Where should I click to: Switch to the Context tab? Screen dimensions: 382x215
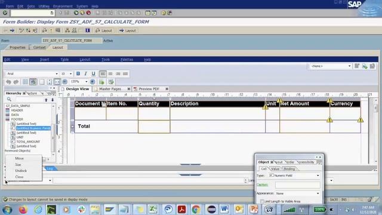[39, 47]
